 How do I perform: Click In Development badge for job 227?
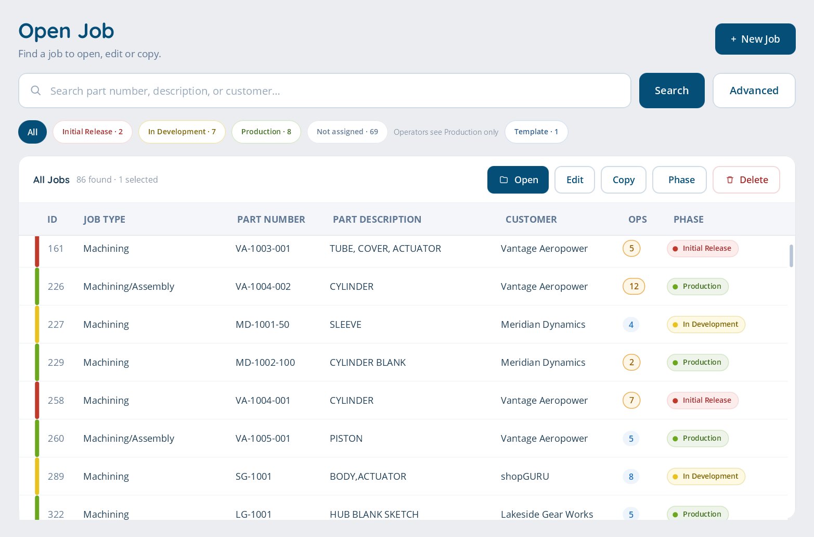[706, 325]
